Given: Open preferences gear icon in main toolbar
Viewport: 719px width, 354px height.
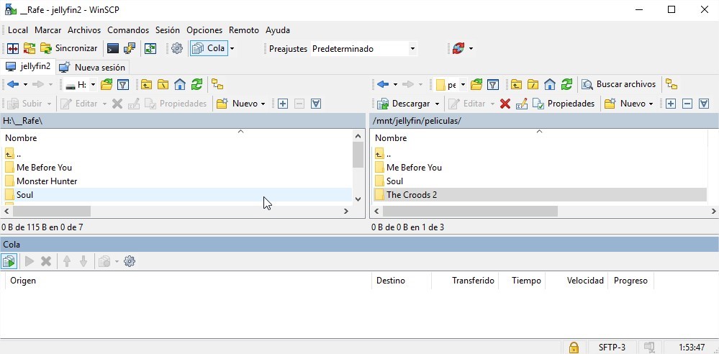Looking at the screenshot, I should [x=177, y=48].
